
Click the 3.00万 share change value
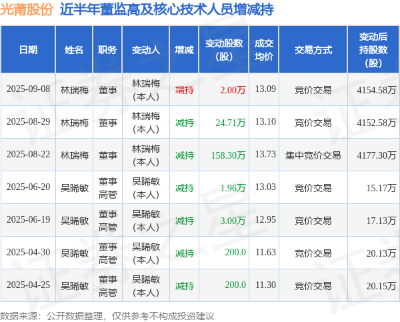[233, 221]
